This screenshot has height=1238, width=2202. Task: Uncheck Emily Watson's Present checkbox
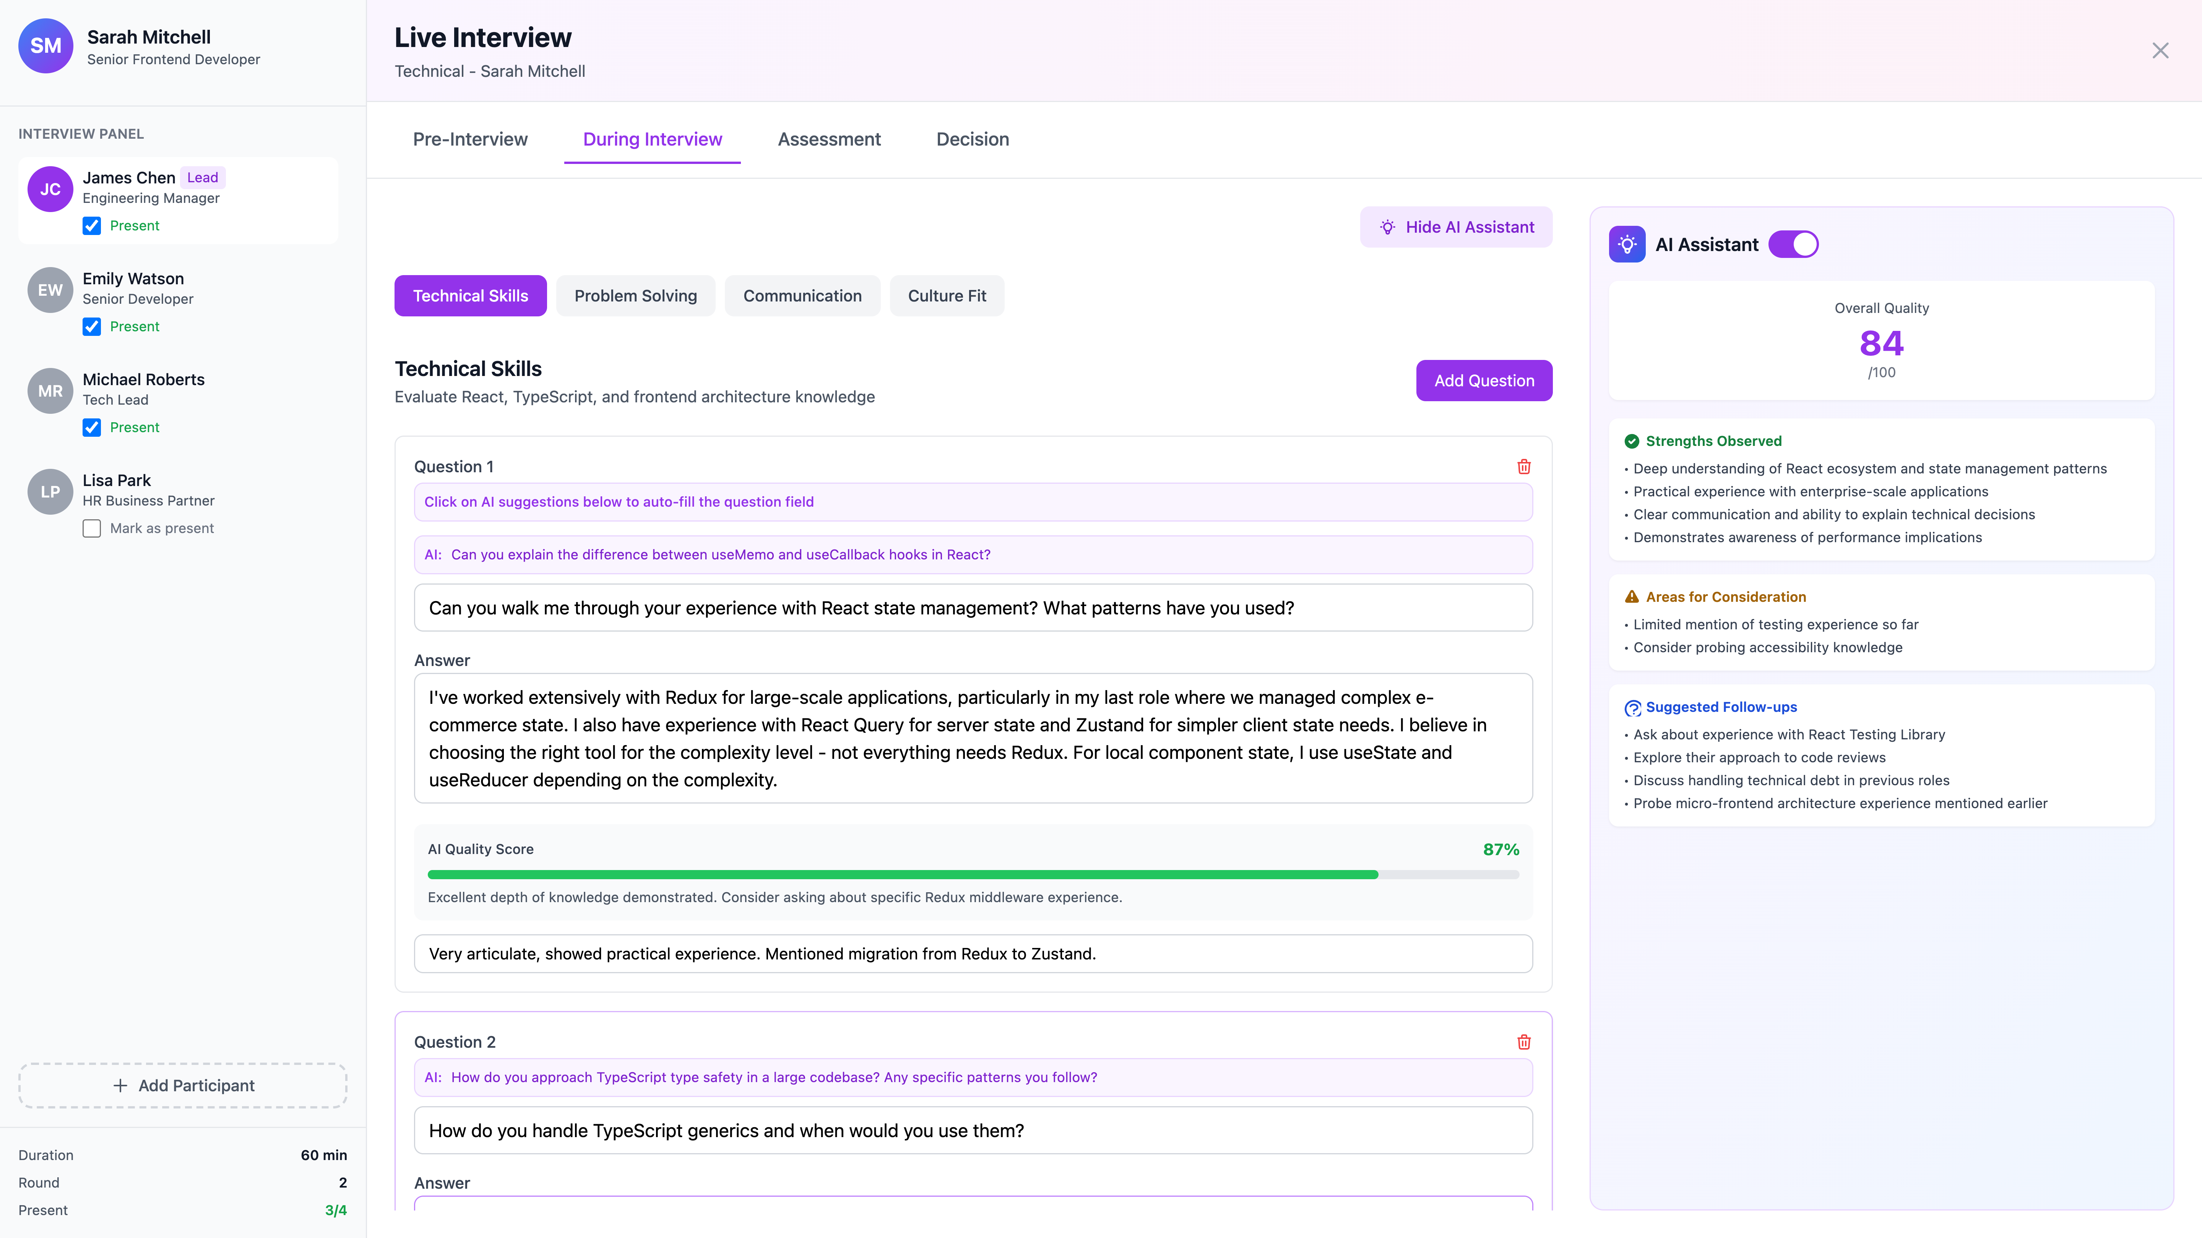coord(91,326)
